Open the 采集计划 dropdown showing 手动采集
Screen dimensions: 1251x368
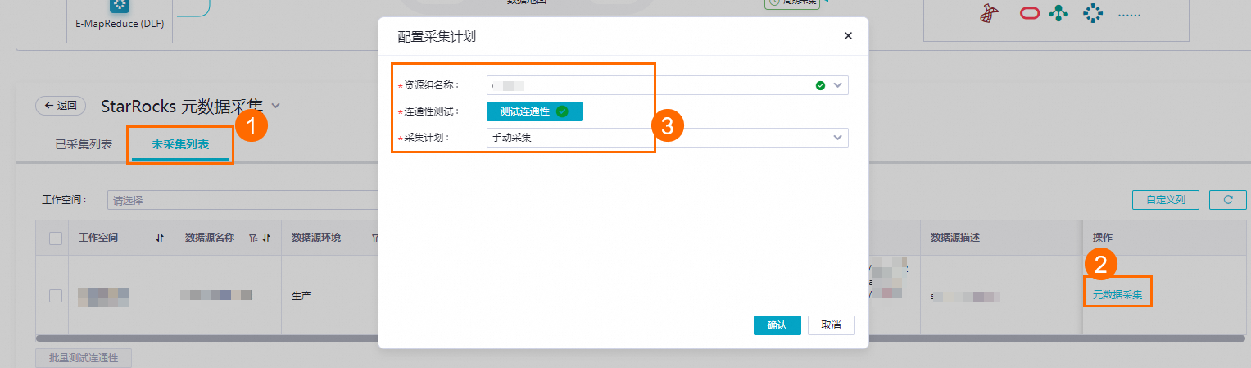pyautogui.click(x=667, y=138)
